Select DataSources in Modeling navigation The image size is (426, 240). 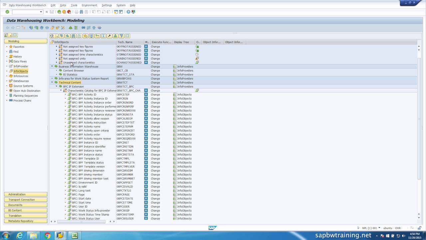click(21, 81)
